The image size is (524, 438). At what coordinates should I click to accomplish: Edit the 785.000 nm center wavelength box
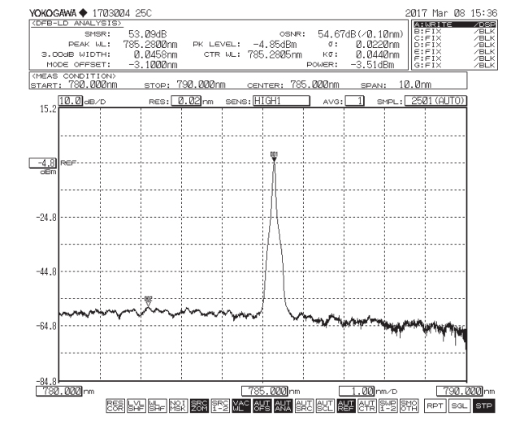click(265, 391)
